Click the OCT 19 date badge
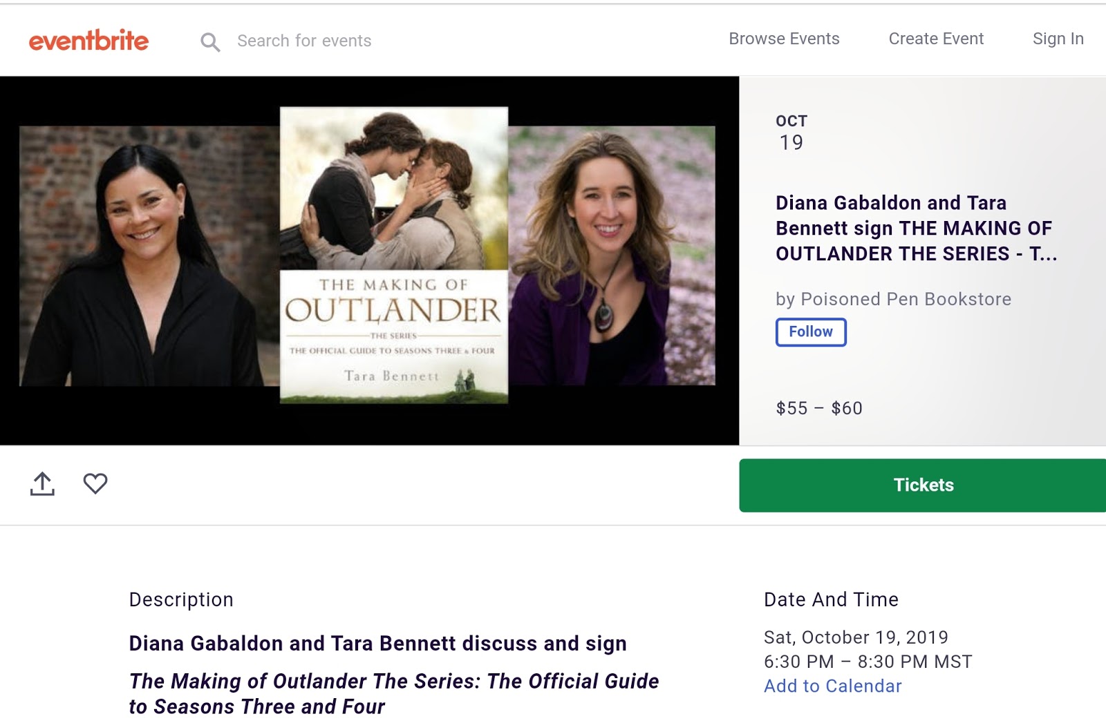The image size is (1106, 723). (791, 131)
